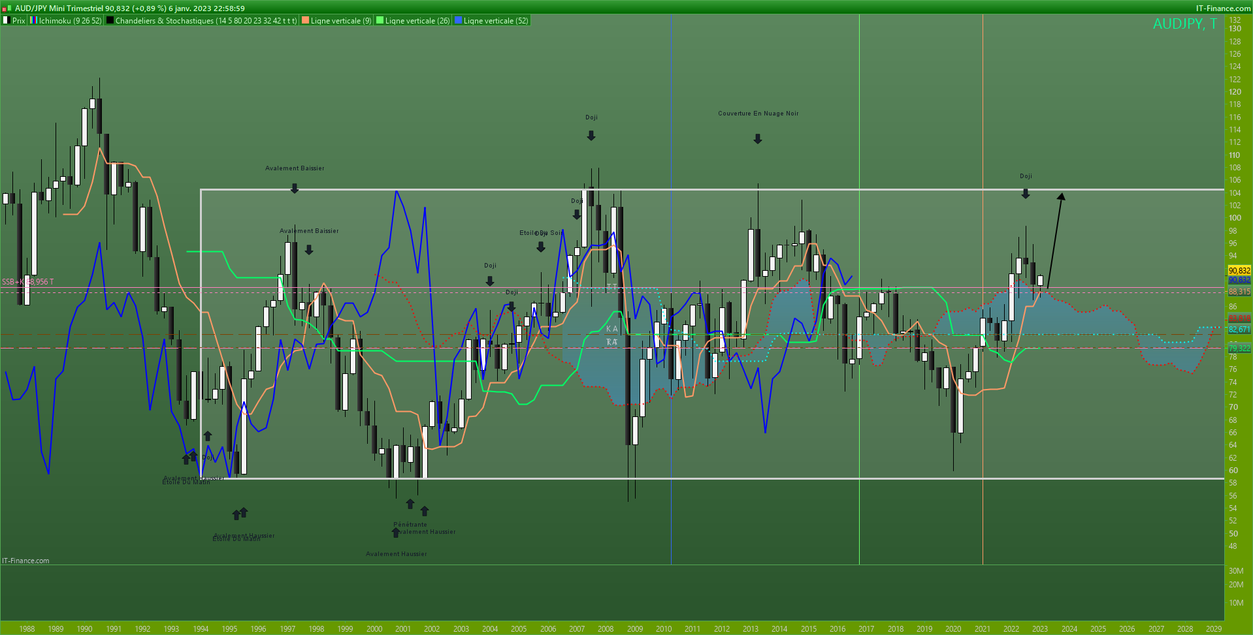Screen dimensions: 1253x635
Task: Click the Couverture En Nuage Noir pattern label
Action: [x=758, y=114]
